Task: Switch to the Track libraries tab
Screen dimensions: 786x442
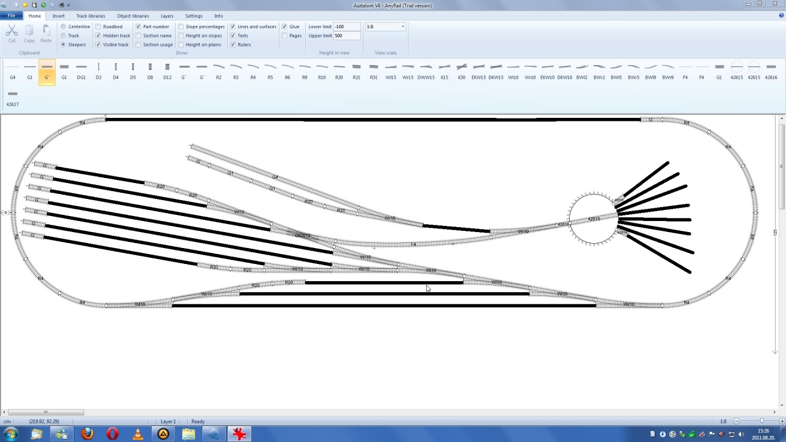Action: [x=90, y=16]
